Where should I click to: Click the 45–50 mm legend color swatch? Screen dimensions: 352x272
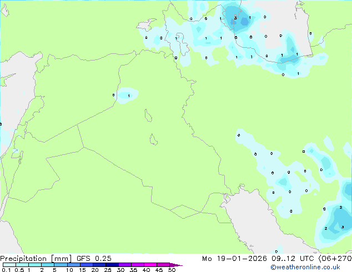[x=163, y=265]
